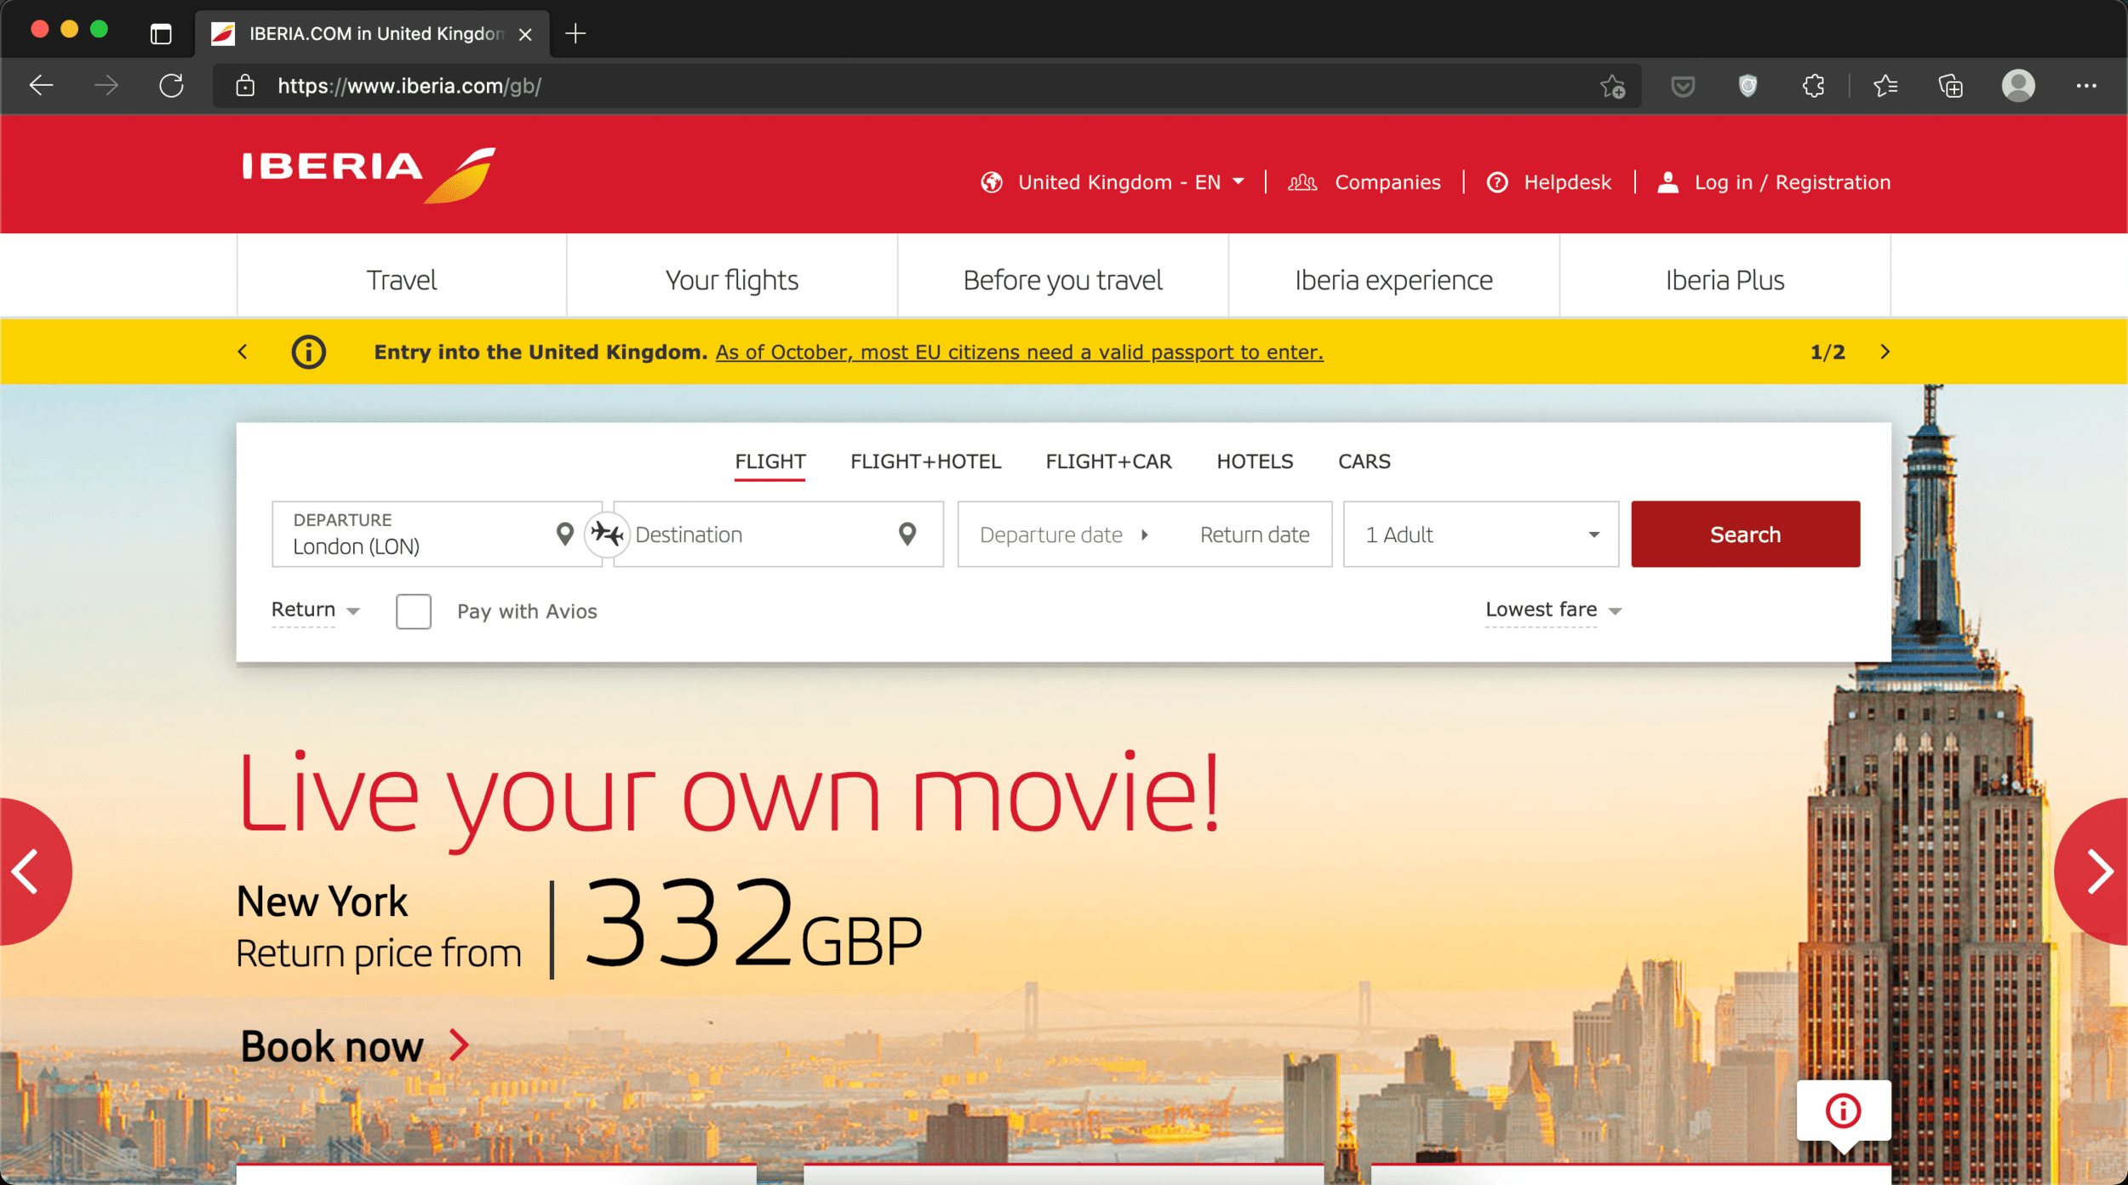This screenshot has height=1185, width=2128.
Task: Open browser extensions puzzle icon
Action: point(1813,86)
